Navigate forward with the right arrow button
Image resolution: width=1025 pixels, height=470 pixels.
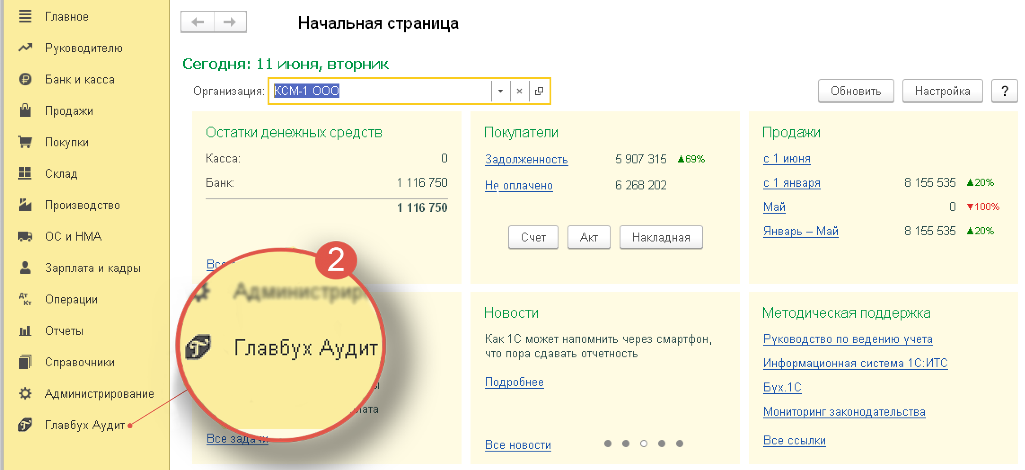[230, 22]
